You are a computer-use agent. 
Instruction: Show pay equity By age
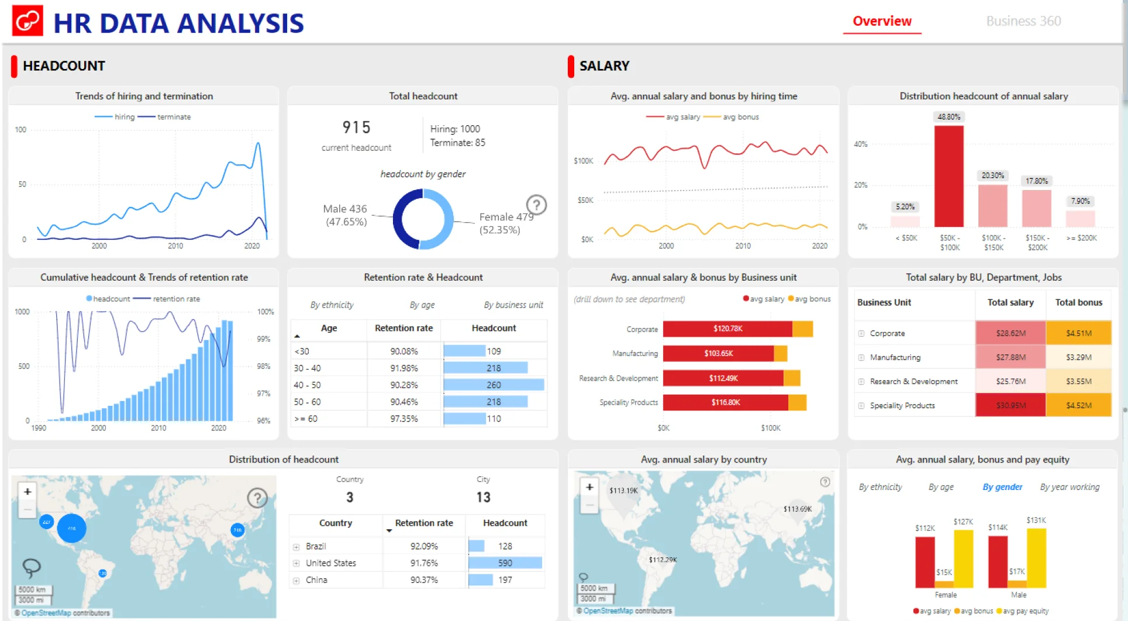coord(941,487)
